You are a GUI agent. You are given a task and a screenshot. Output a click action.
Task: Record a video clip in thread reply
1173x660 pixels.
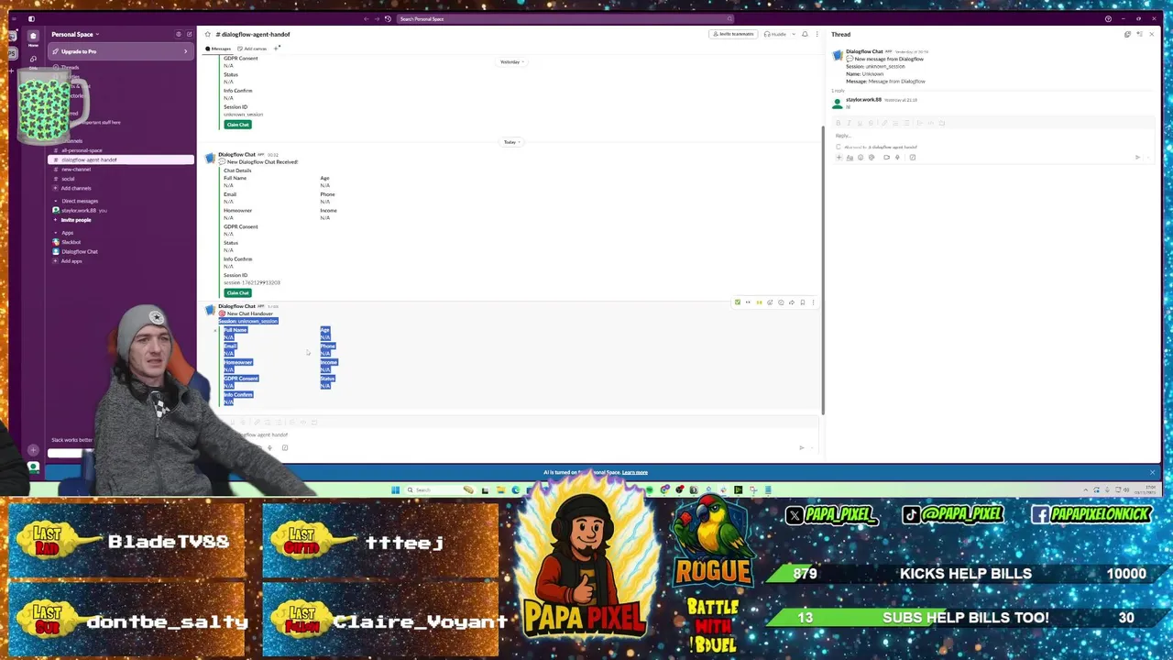[x=886, y=158]
